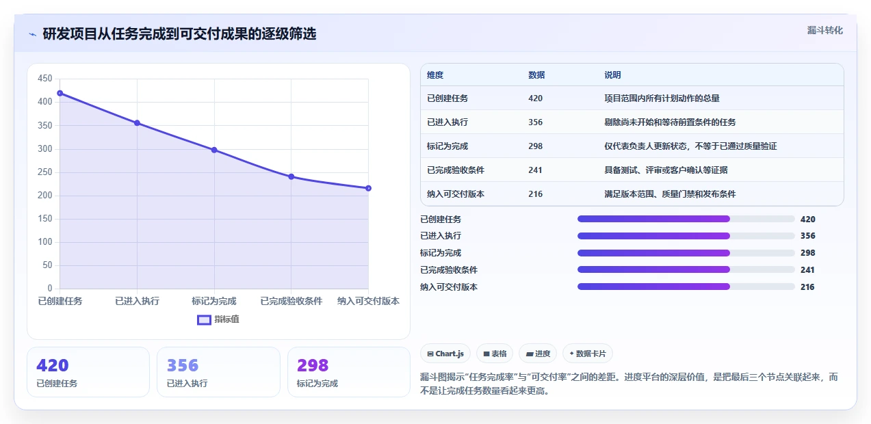Viewport: 871px width, 424px height.
Task: Click the 说明 table column header
Action: click(612, 75)
